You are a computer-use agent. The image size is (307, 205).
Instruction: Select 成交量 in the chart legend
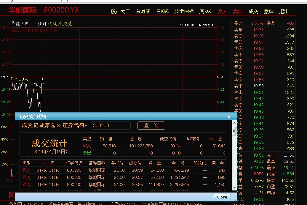point(65,24)
